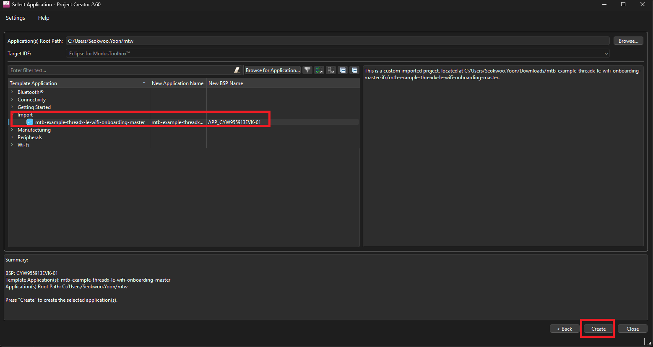The width and height of the screenshot is (653, 347).
Task: Click the Create button
Action: 598,329
